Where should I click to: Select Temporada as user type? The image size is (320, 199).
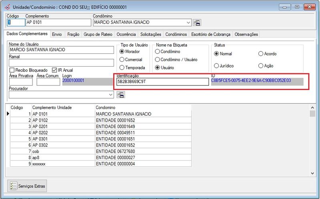pyautogui.click(x=122, y=68)
